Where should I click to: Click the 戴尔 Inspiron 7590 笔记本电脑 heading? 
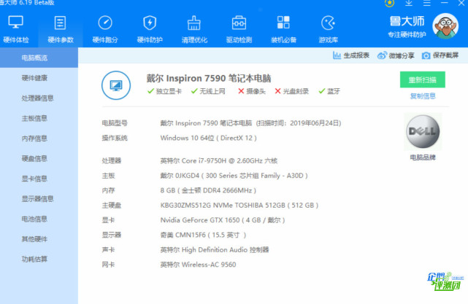(209, 79)
